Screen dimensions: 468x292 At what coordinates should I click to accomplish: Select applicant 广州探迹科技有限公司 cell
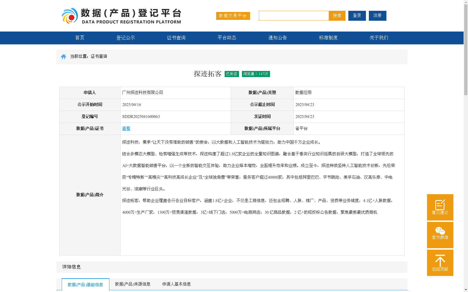(175, 93)
